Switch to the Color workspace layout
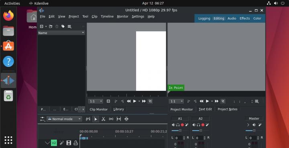Image resolution: width=289 pixels, height=148 pixels. click(257, 18)
